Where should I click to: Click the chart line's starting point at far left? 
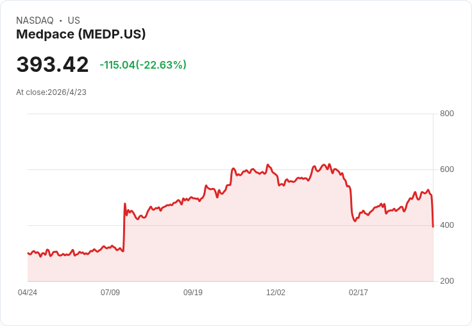pos(28,253)
